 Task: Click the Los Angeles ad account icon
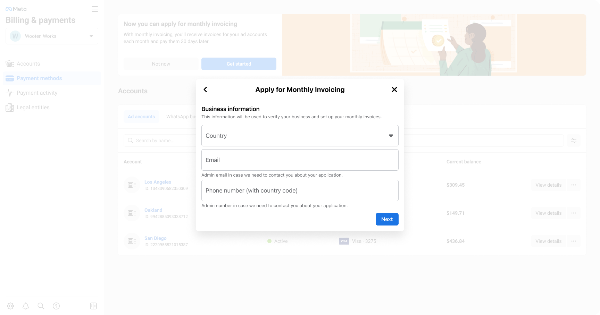point(132,185)
